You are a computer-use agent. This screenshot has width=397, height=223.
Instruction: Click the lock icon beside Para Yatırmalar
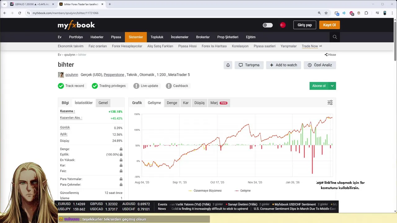tap(121, 179)
